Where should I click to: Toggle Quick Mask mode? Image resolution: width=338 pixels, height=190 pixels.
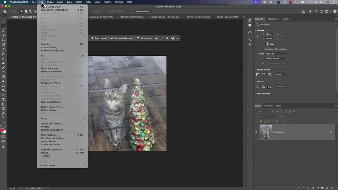(x=3, y=137)
